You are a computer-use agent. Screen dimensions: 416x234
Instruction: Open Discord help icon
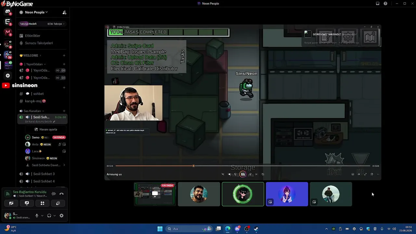pyautogui.click(x=385, y=4)
